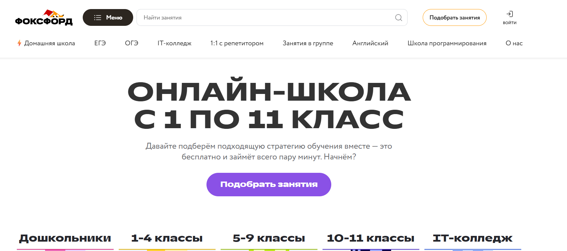Click the purple Подобрать занятия button
Screen dimensions: 567x251
(x=269, y=185)
